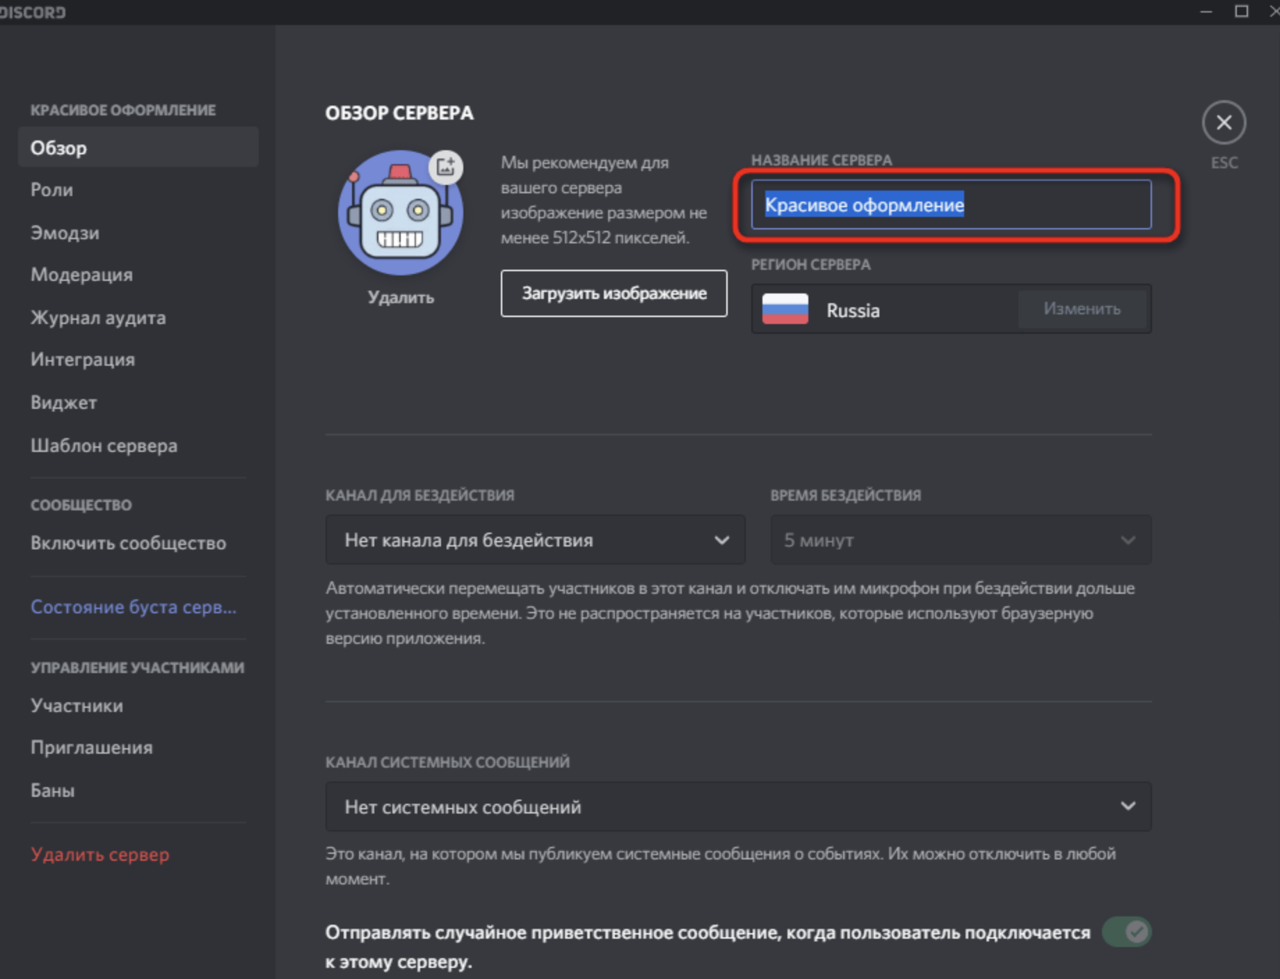The image size is (1280, 979).
Task: Toggle random welcome message switch
Action: click(1126, 932)
